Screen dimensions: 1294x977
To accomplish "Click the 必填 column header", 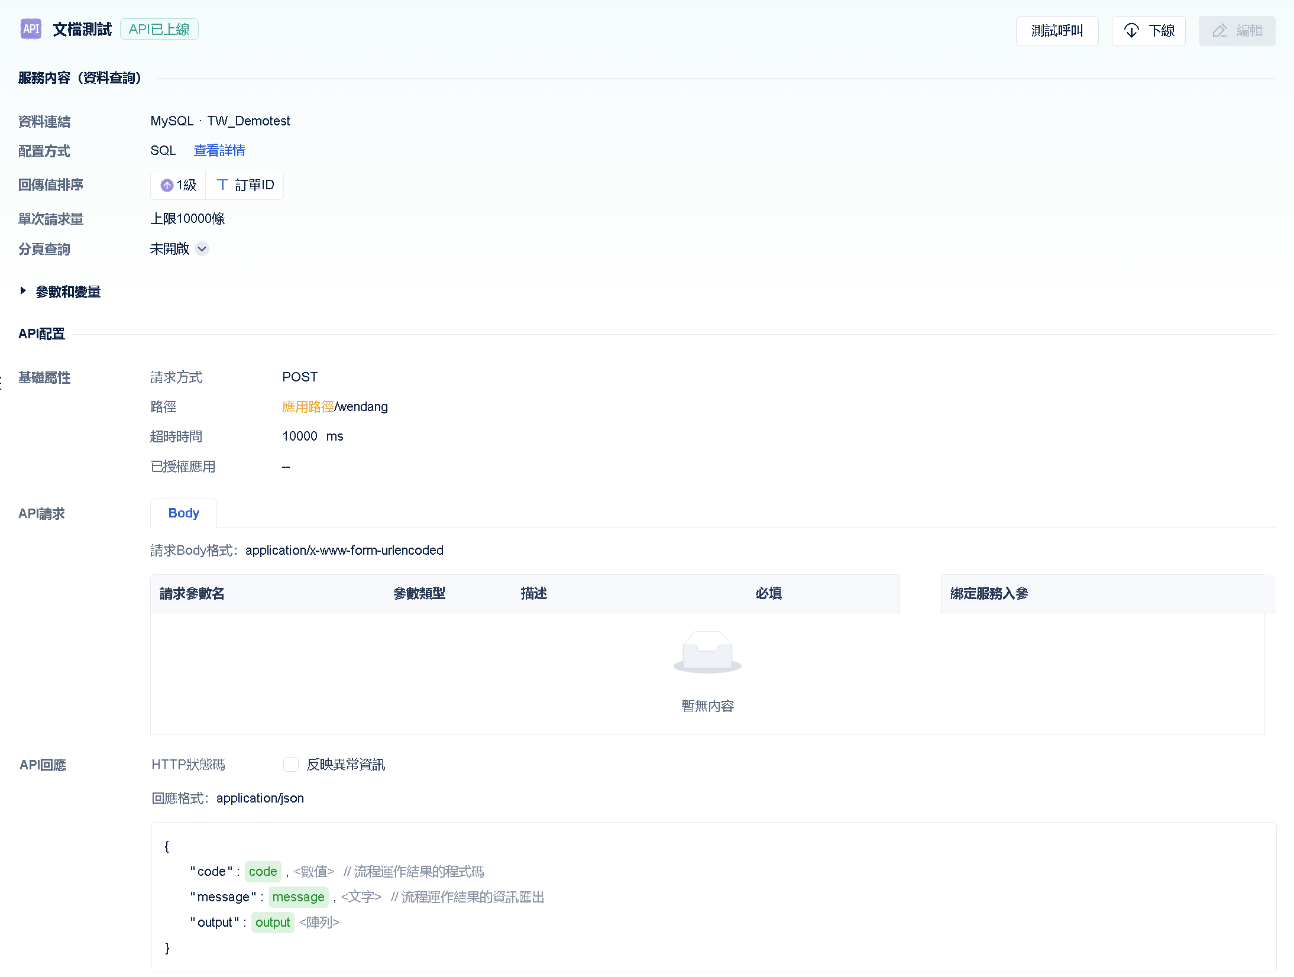I will [768, 594].
